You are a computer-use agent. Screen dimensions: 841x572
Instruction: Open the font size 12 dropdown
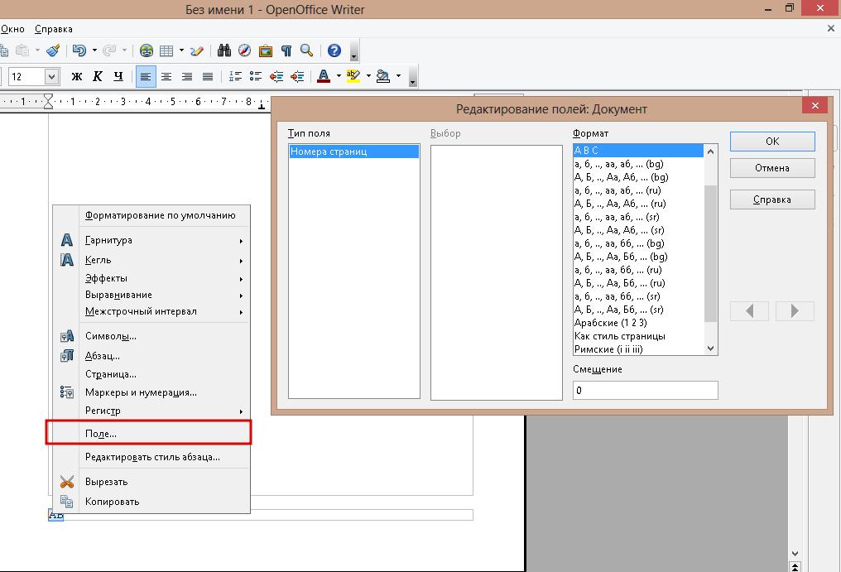(51, 77)
